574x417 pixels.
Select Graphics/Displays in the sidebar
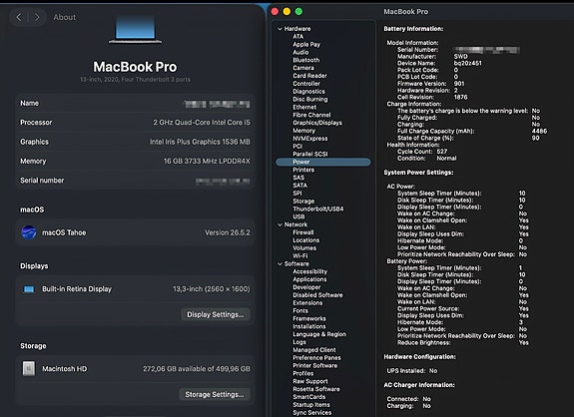pyautogui.click(x=317, y=123)
